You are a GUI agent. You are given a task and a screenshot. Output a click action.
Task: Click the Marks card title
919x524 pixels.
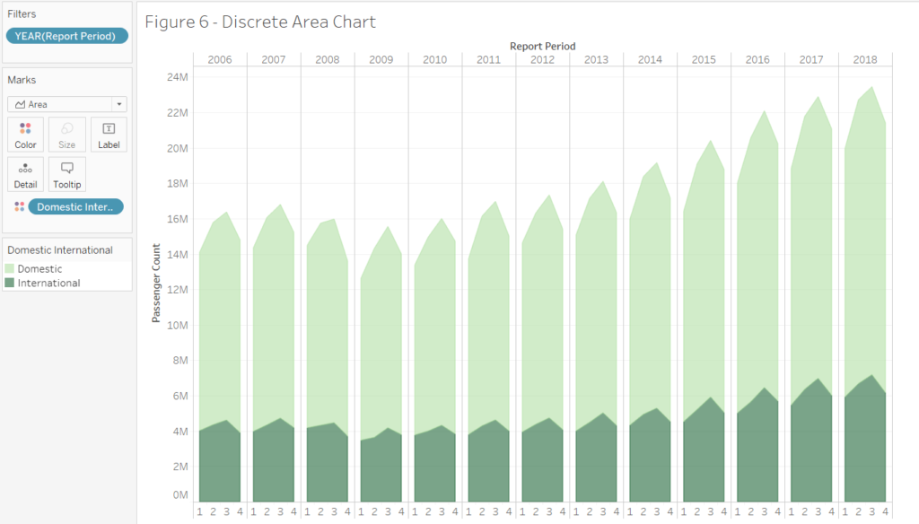[22, 80]
